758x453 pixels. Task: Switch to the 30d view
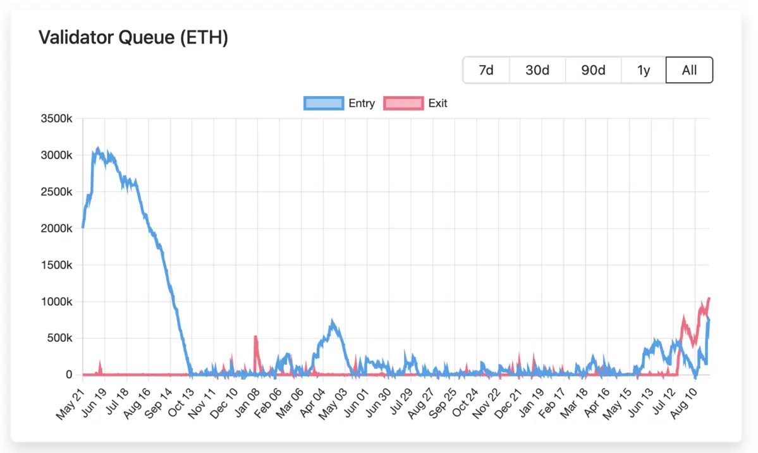[537, 69]
